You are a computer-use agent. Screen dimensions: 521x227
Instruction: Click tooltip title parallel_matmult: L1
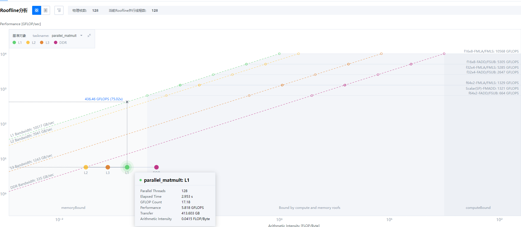click(167, 180)
